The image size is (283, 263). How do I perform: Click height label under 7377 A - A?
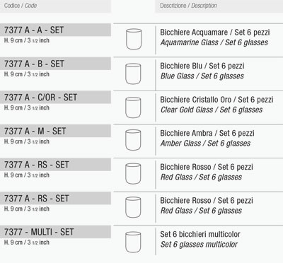pos(27,40)
